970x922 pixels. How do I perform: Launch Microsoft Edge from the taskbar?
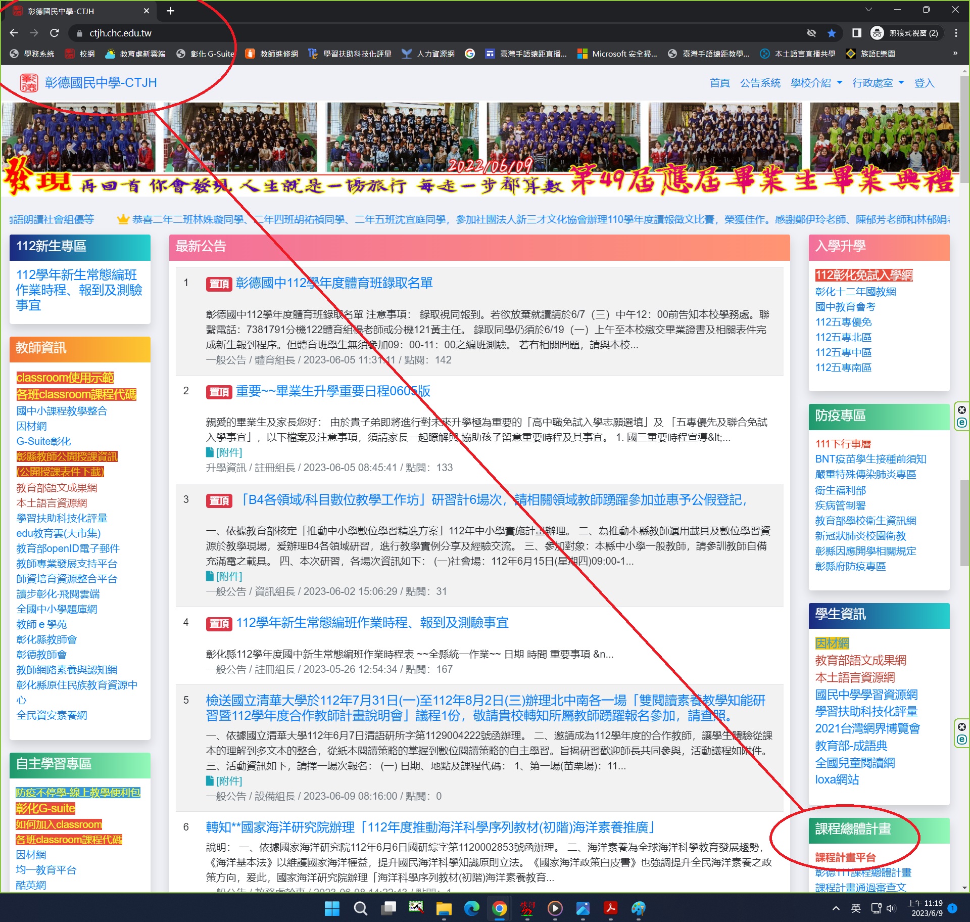(x=472, y=909)
